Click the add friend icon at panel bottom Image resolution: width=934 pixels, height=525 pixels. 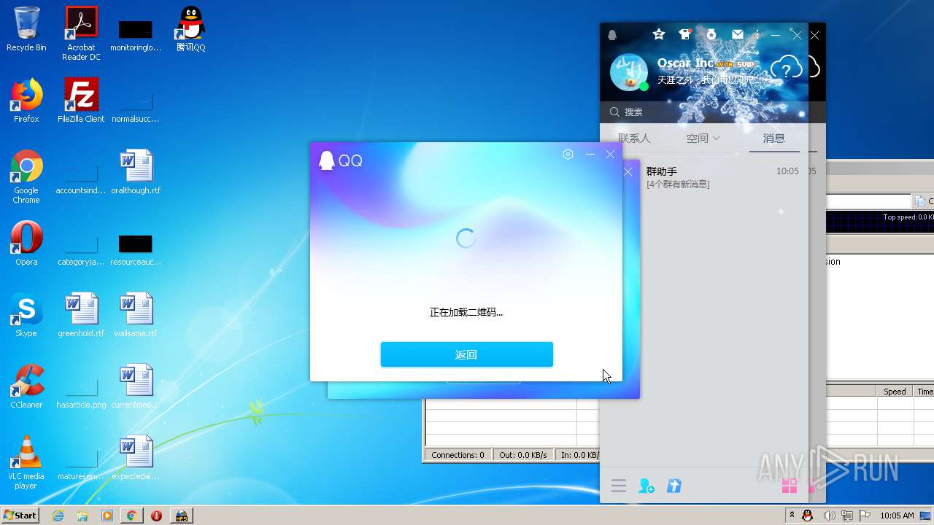point(647,486)
